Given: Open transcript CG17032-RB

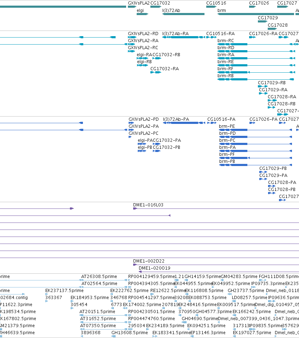Looking at the screenshot, I should [166, 55].
